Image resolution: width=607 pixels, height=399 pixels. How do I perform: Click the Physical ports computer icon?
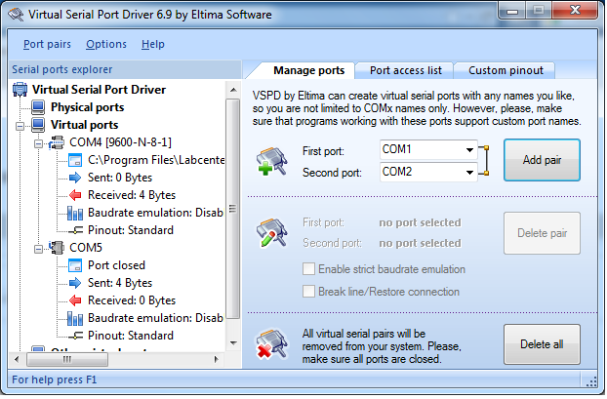pyautogui.click(x=38, y=107)
